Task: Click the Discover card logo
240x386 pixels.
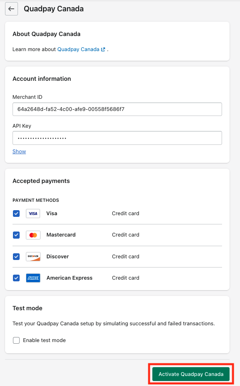Action: [x=33, y=257]
